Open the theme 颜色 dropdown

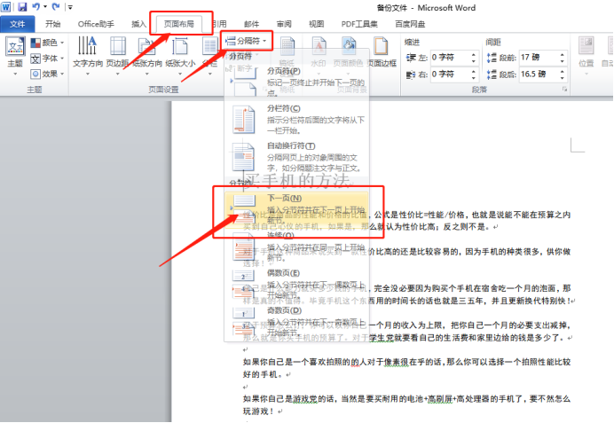click(47, 43)
